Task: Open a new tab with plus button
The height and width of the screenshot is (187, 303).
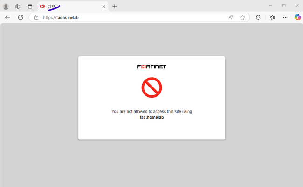Action: [115, 7]
